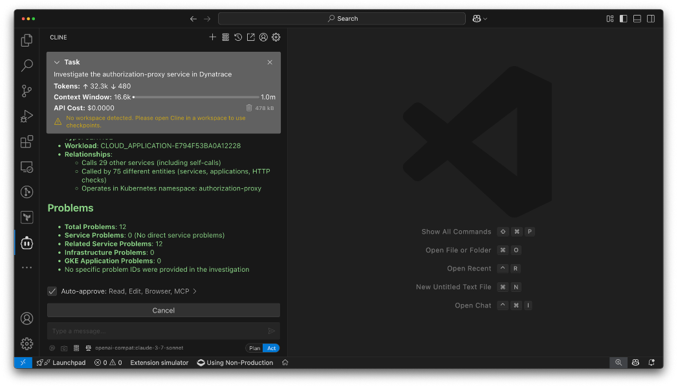Delete task using trash icon near 478 kB
This screenshot has width=678, height=387.
click(249, 108)
